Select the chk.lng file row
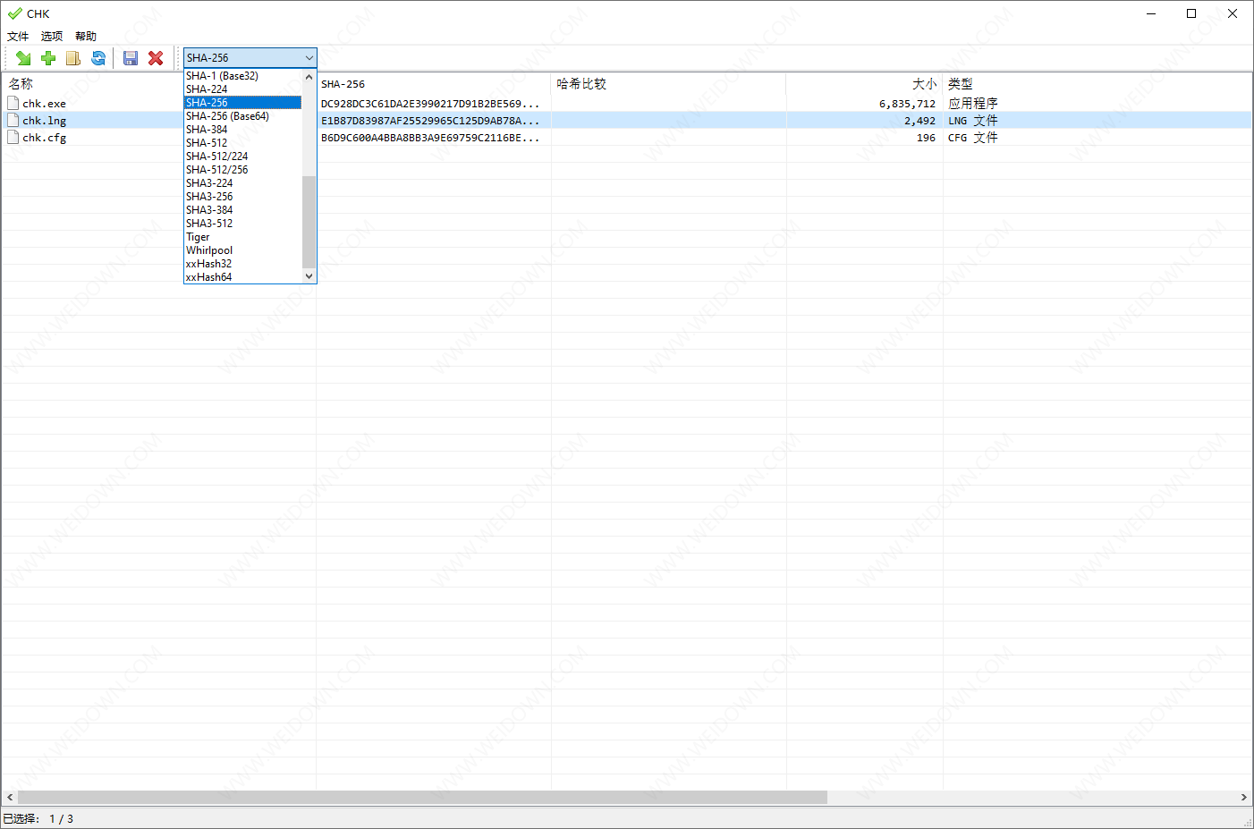The image size is (1254, 829). click(x=626, y=121)
